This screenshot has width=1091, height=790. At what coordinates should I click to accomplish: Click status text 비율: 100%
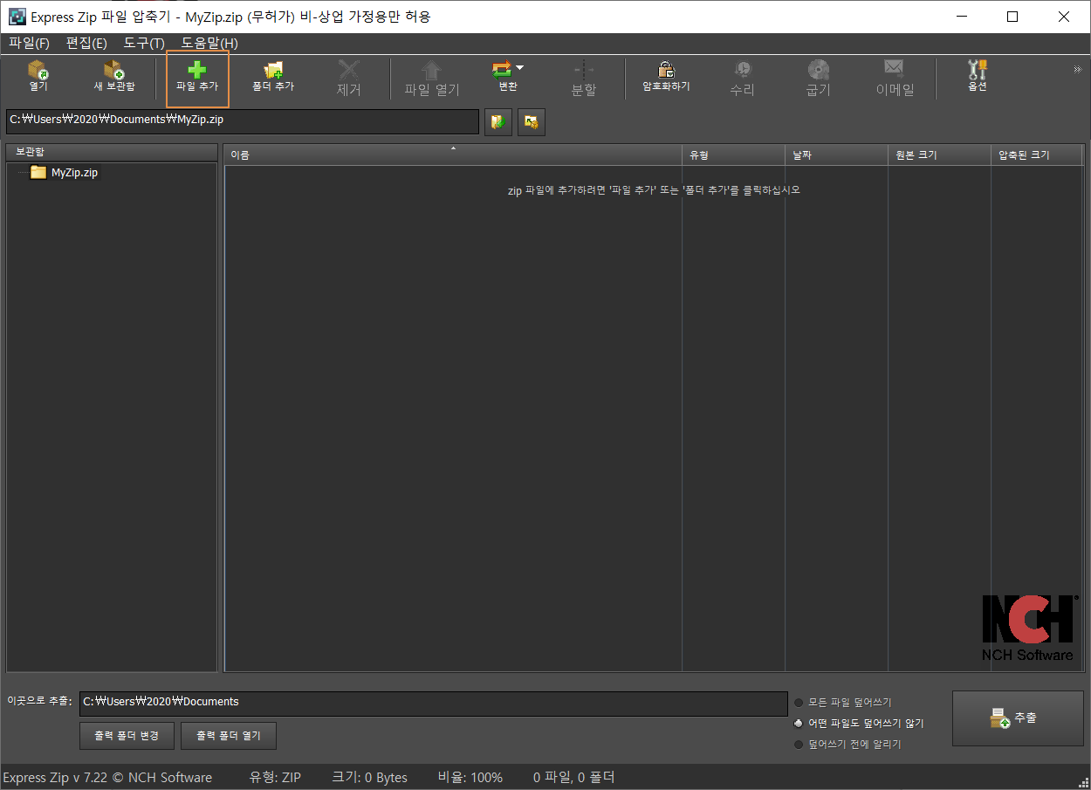pos(470,777)
